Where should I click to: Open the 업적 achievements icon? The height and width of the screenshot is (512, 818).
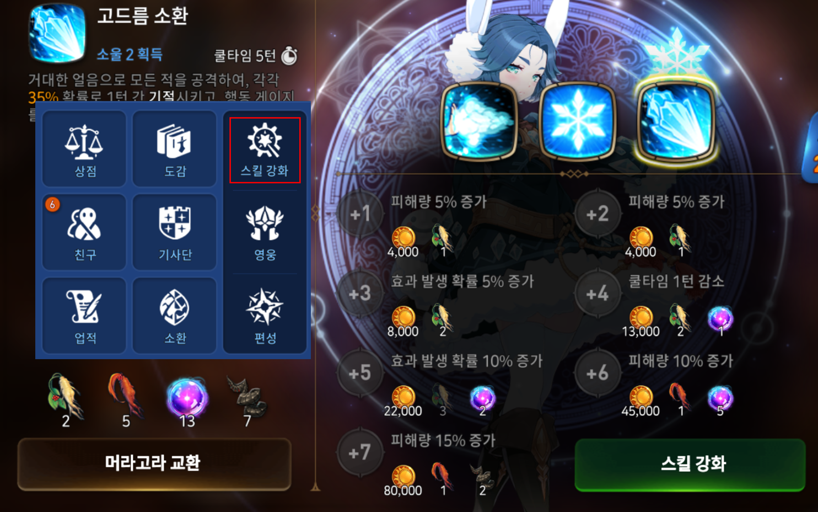click(x=84, y=316)
